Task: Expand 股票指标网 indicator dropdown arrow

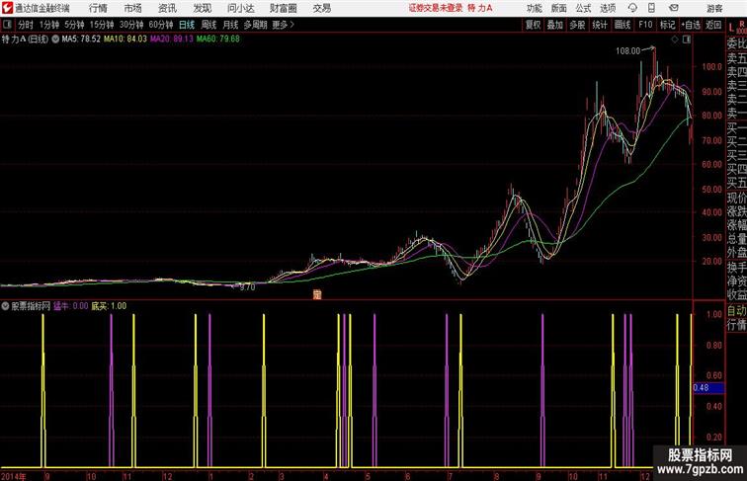Action: [5, 306]
